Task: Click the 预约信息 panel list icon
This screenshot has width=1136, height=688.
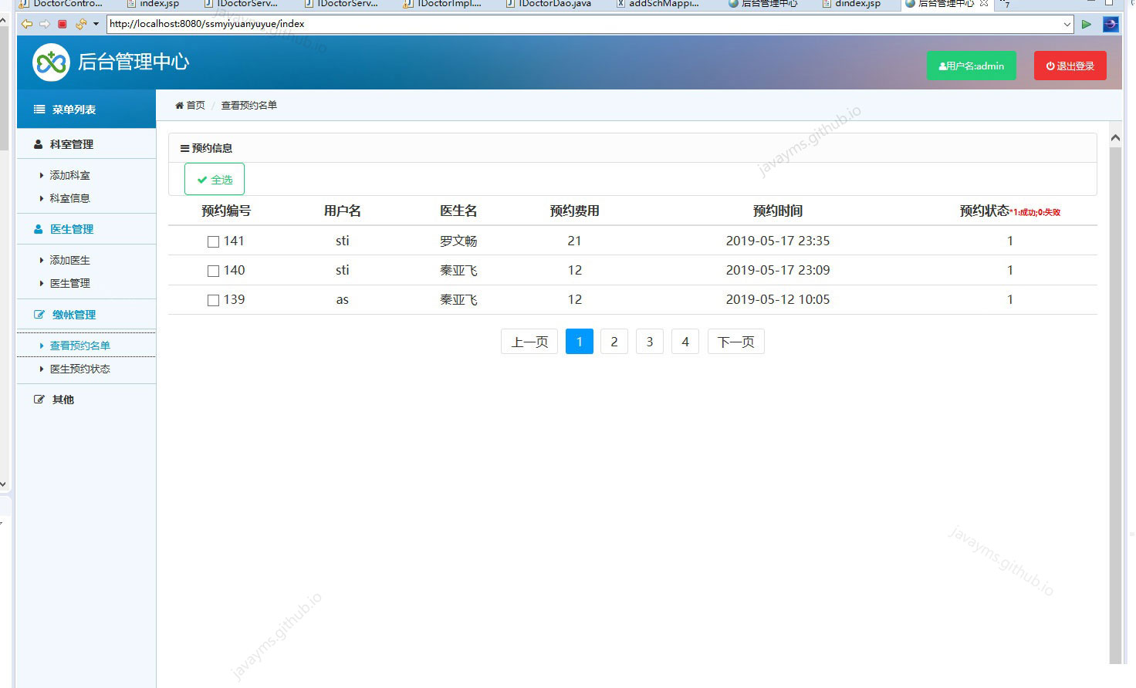Action: [x=184, y=148]
